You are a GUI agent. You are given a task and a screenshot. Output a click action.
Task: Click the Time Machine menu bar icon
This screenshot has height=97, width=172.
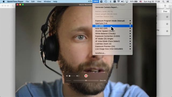106,1
